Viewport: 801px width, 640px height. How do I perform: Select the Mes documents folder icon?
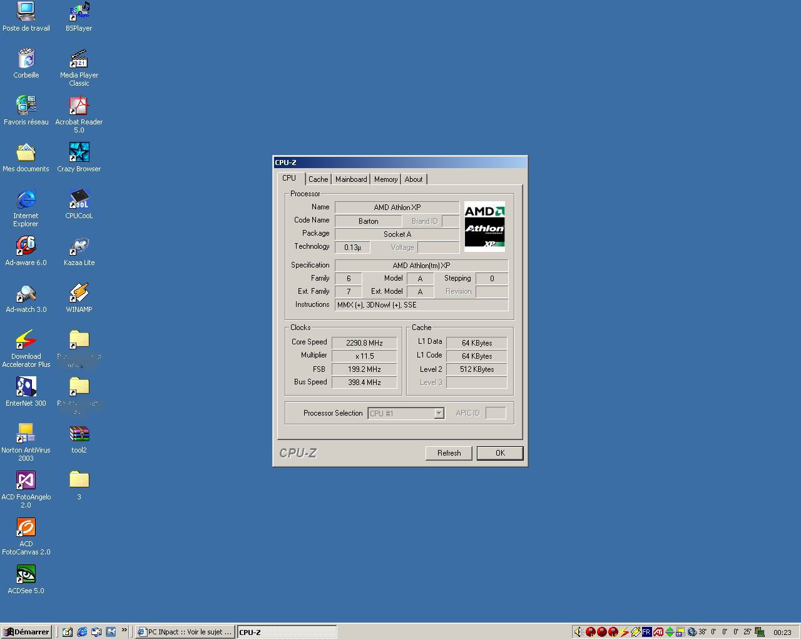pyautogui.click(x=26, y=157)
